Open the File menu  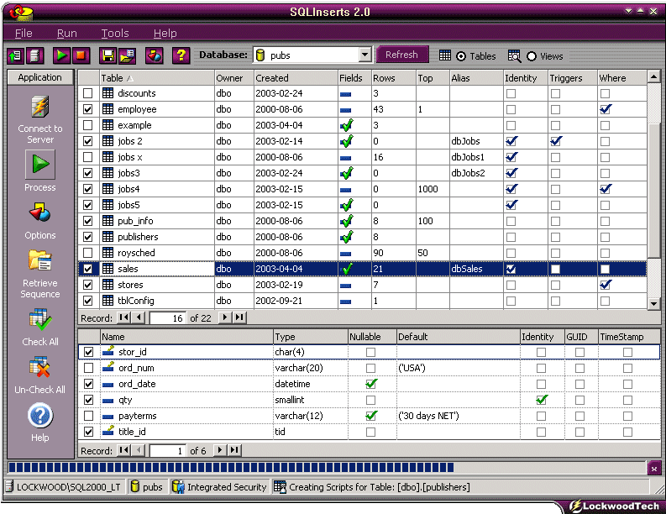tap(24, 33)
